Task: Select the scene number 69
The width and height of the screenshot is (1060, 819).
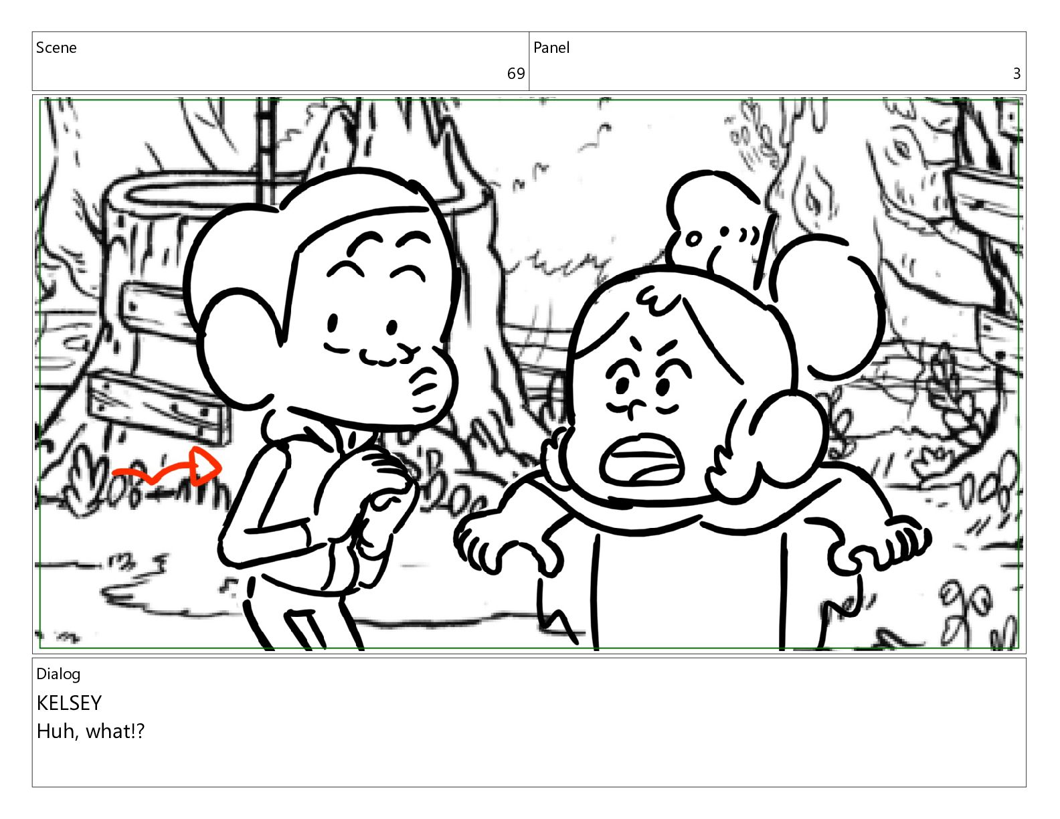Action: pyautogui.click(x=516, y=74)
